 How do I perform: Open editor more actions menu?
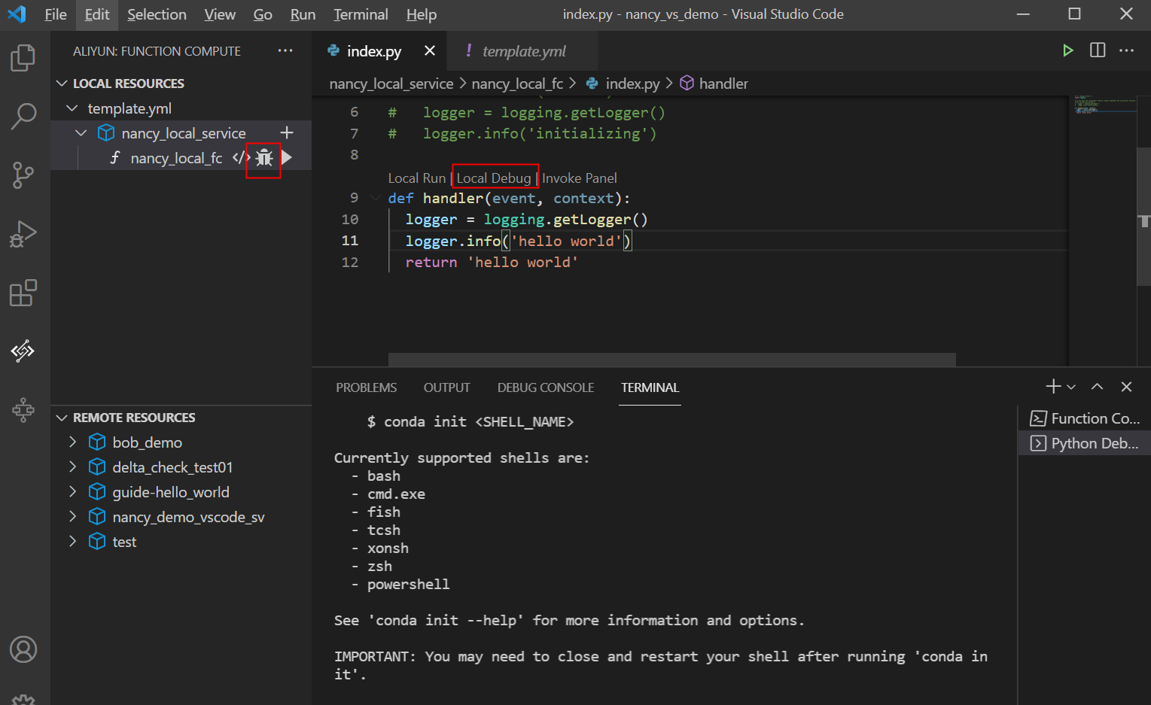tap(1127, 50)
